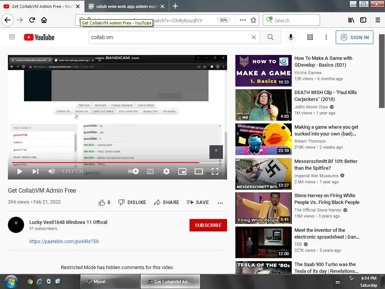Click the browser Back arrow button
This screenshot has height=289, width=385.
click(x=8, y=20)
